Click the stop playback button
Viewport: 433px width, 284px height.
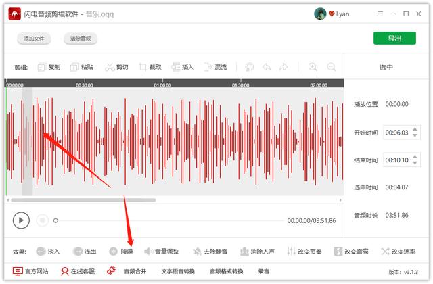[x=42, y=220]
